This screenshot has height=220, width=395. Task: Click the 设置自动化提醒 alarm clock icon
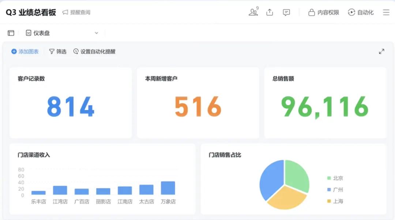pyautogui.click(x=76, y=51)
